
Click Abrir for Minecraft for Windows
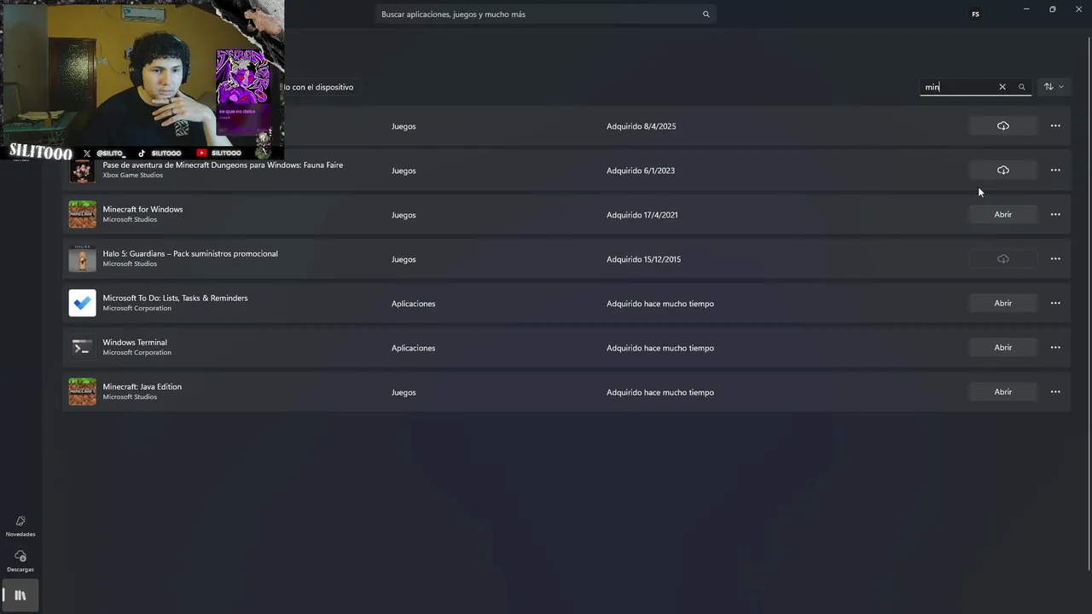coord(1003,215)
